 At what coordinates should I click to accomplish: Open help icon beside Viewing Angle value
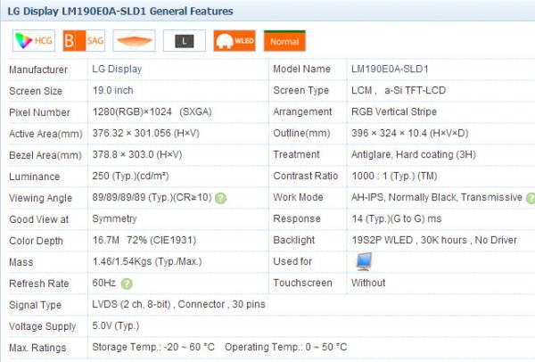click(x=221, y=198)
